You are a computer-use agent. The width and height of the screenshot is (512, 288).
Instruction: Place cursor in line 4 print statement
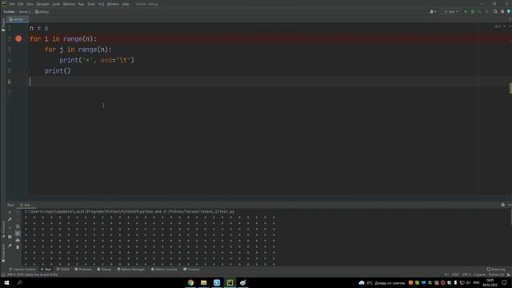coord(97,61)
